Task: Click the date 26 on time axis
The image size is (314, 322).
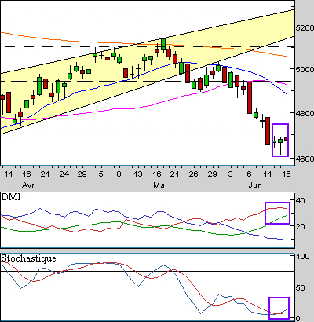Action: pos(193,174)
